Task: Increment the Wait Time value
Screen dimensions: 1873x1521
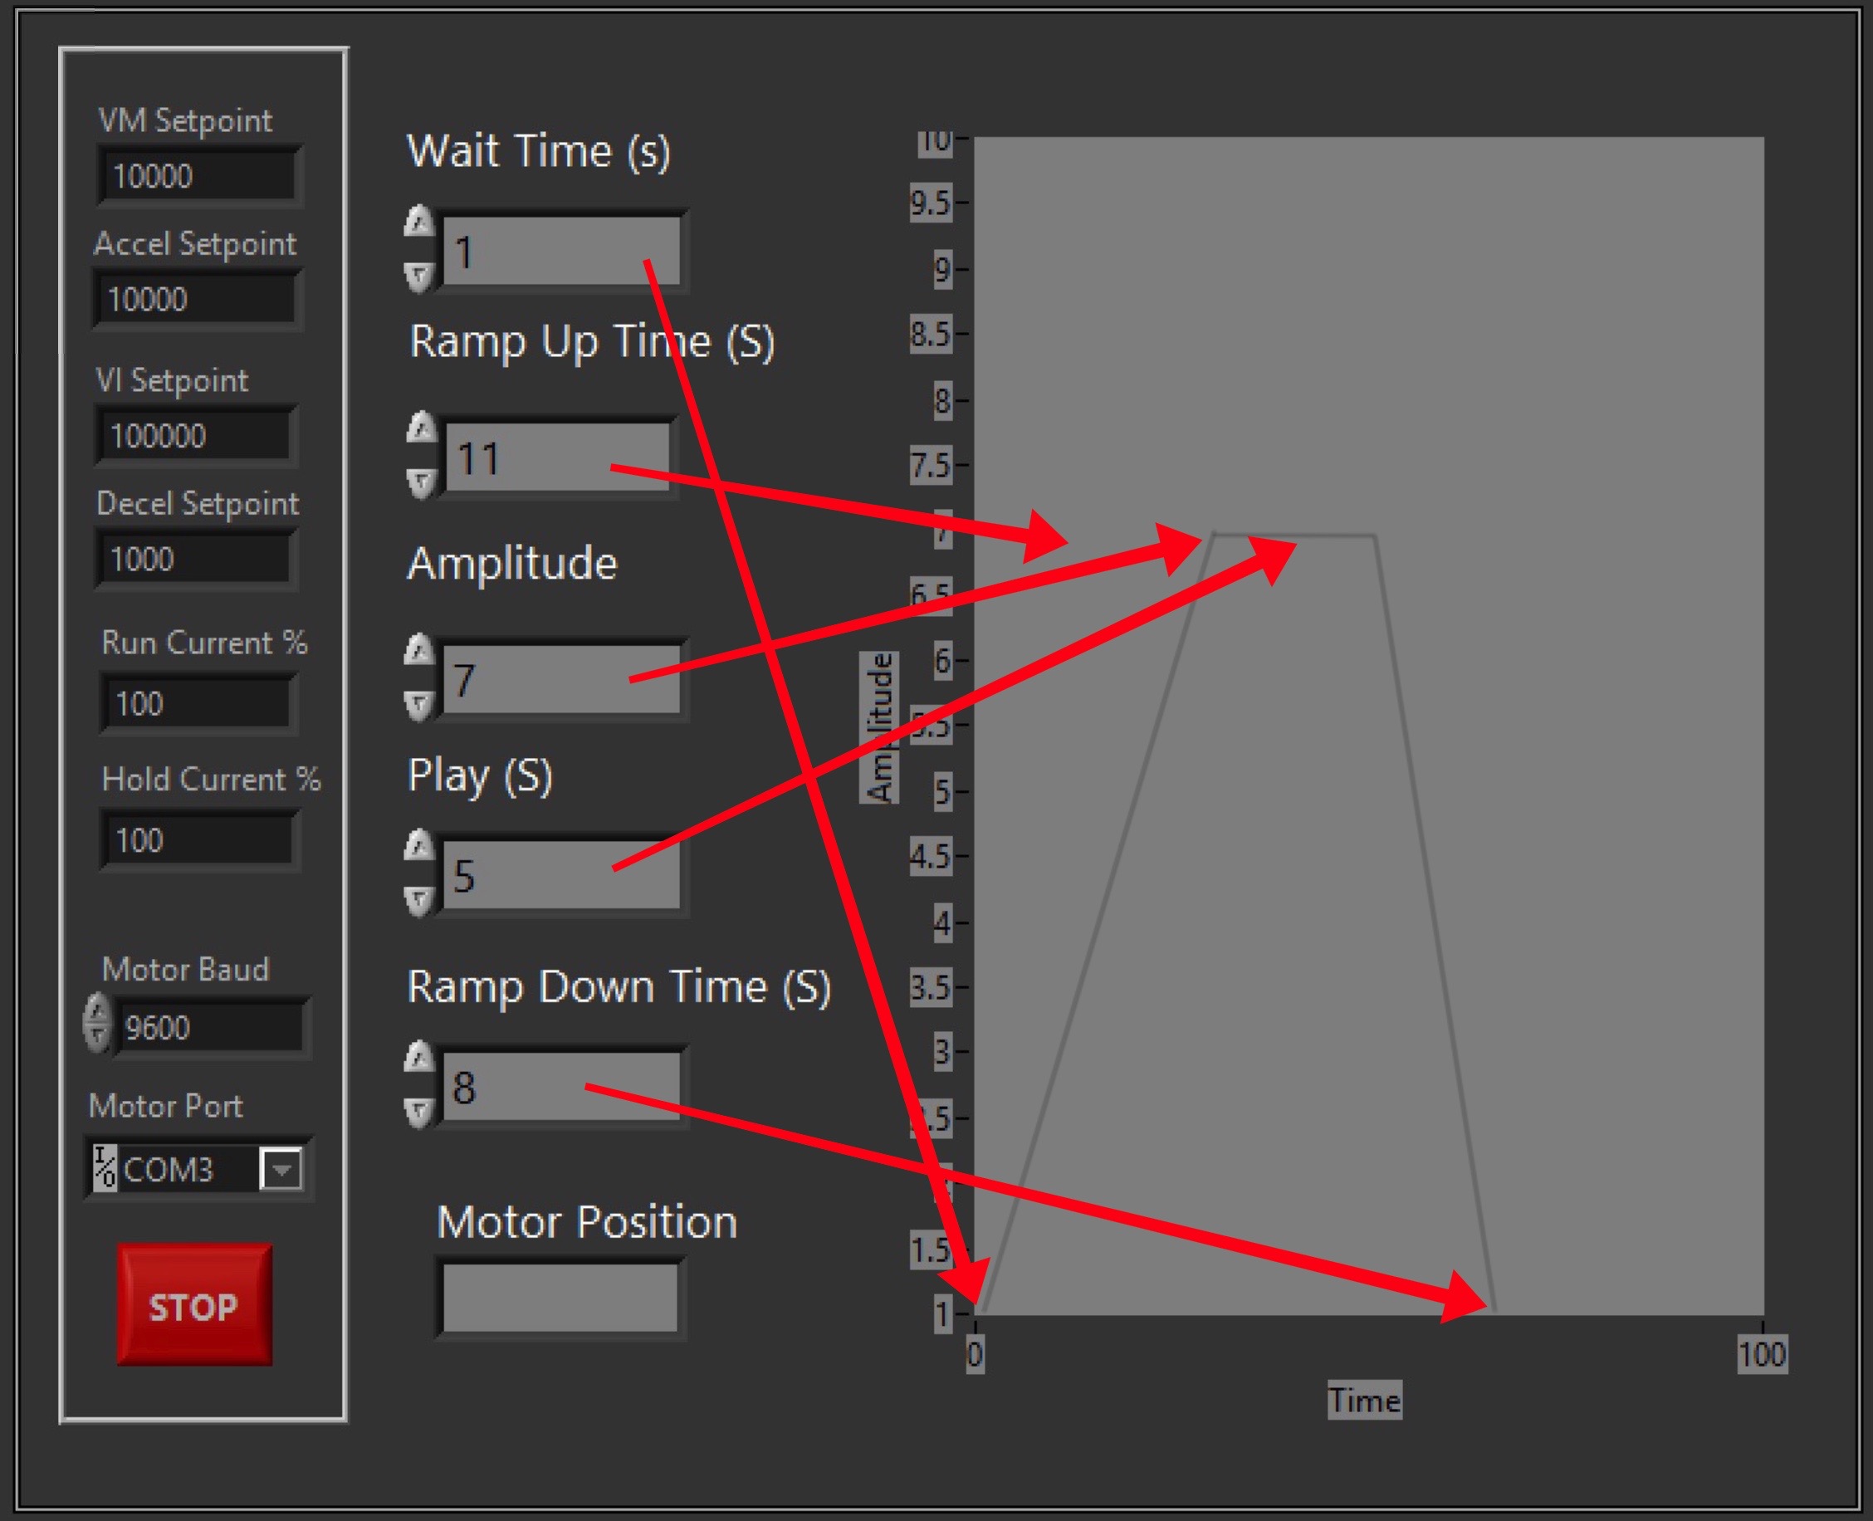Action: 419,223
